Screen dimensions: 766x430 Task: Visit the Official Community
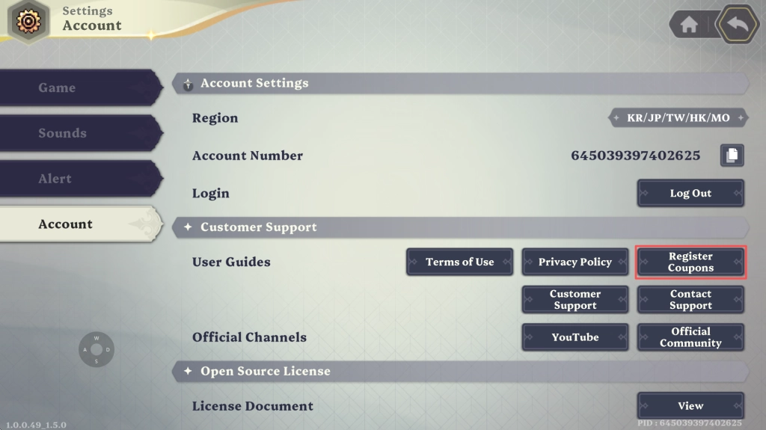tap(690, 337)
